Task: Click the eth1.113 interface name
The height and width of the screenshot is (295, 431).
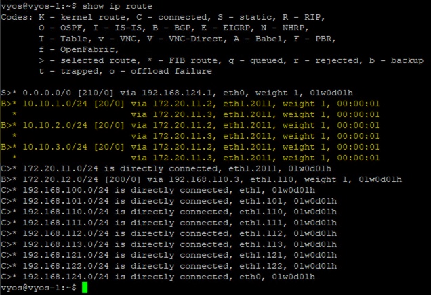Action: click(261, 244)
